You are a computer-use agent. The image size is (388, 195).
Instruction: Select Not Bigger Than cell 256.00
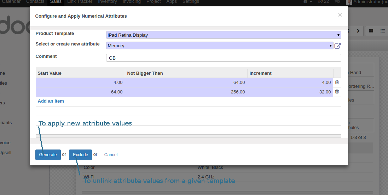(x=186, y=92)
